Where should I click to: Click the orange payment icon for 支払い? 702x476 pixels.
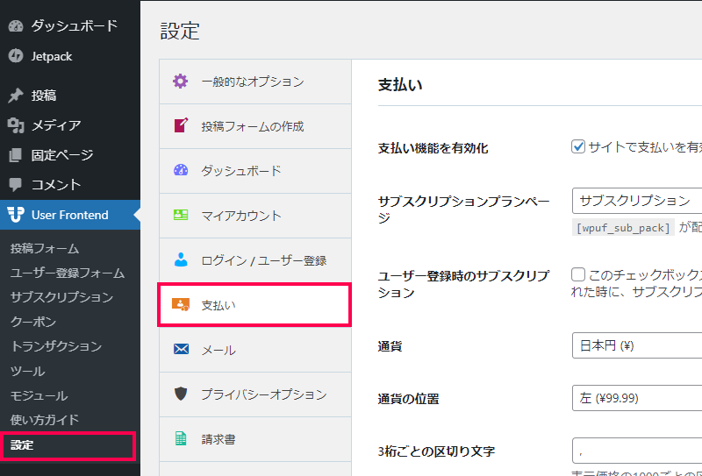tap(181, 305)
